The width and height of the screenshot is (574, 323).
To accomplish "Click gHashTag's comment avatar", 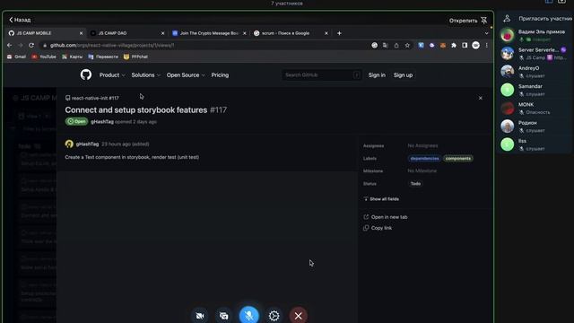I will point(69,144).
